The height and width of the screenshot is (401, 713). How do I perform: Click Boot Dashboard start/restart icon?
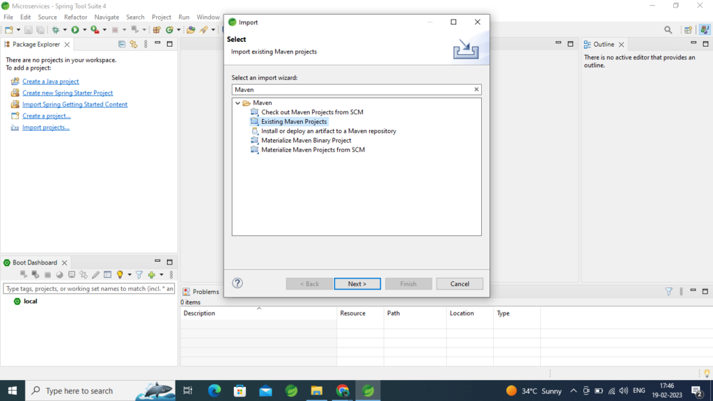click(x=24, y=274)
